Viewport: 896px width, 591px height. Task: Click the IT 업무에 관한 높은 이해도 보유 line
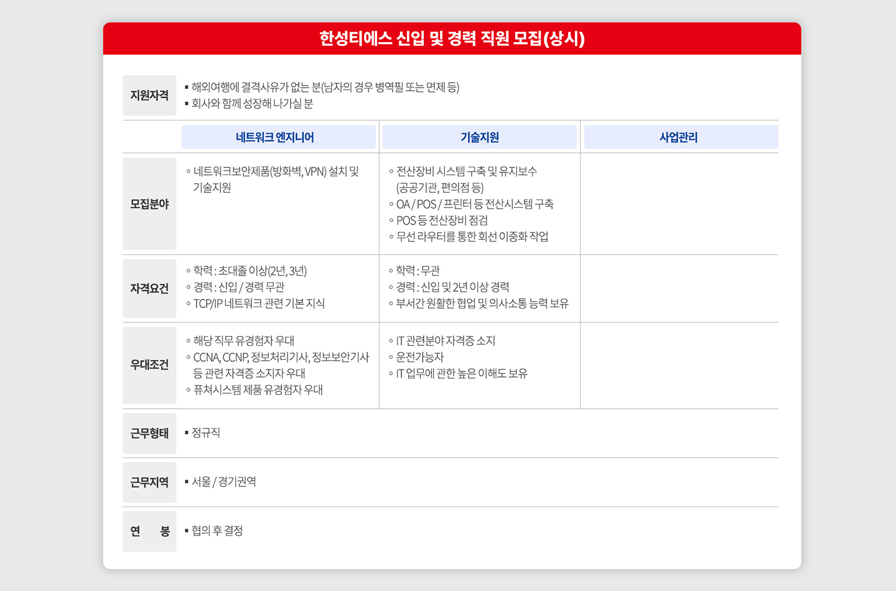462,373
